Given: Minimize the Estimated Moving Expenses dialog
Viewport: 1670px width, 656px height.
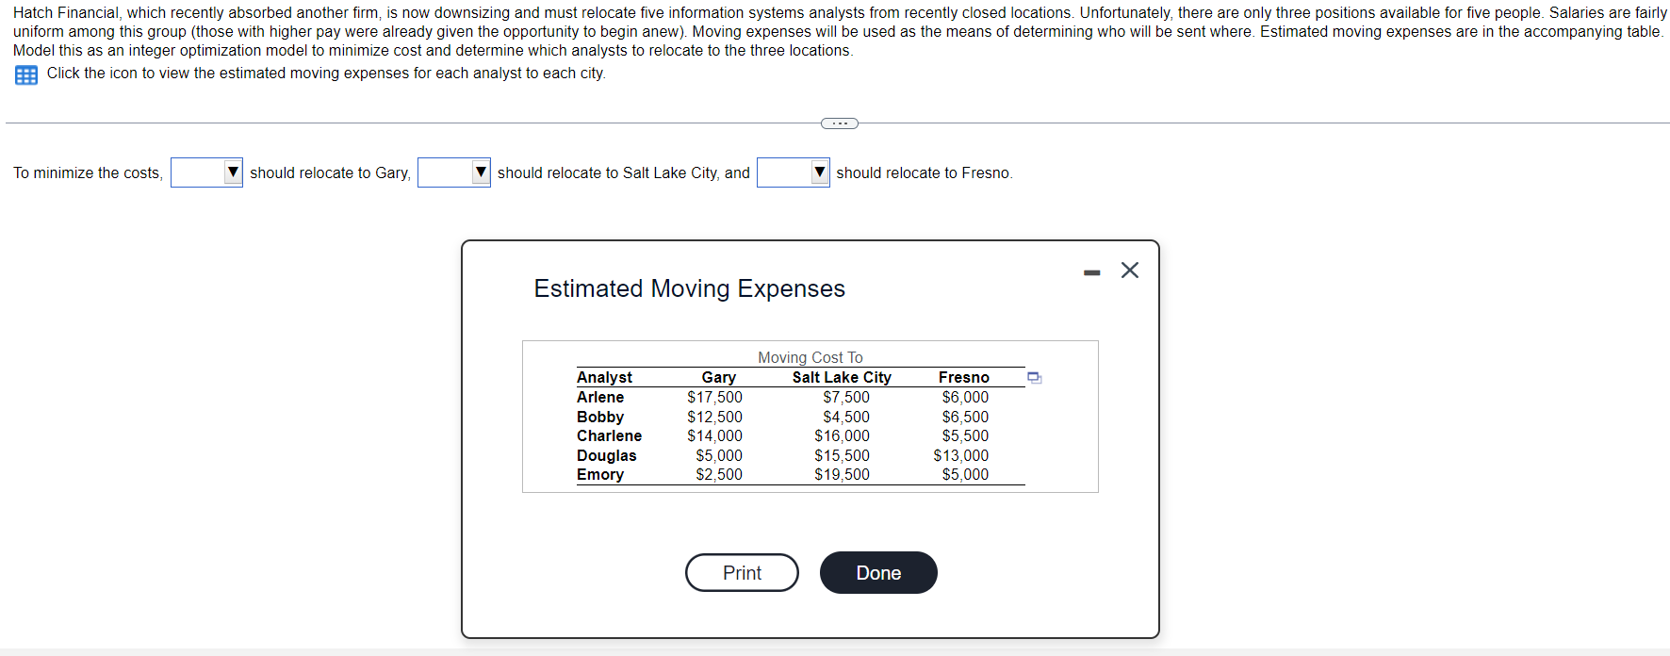Looking at the screenshot, I should click(x=1091, y=271).
